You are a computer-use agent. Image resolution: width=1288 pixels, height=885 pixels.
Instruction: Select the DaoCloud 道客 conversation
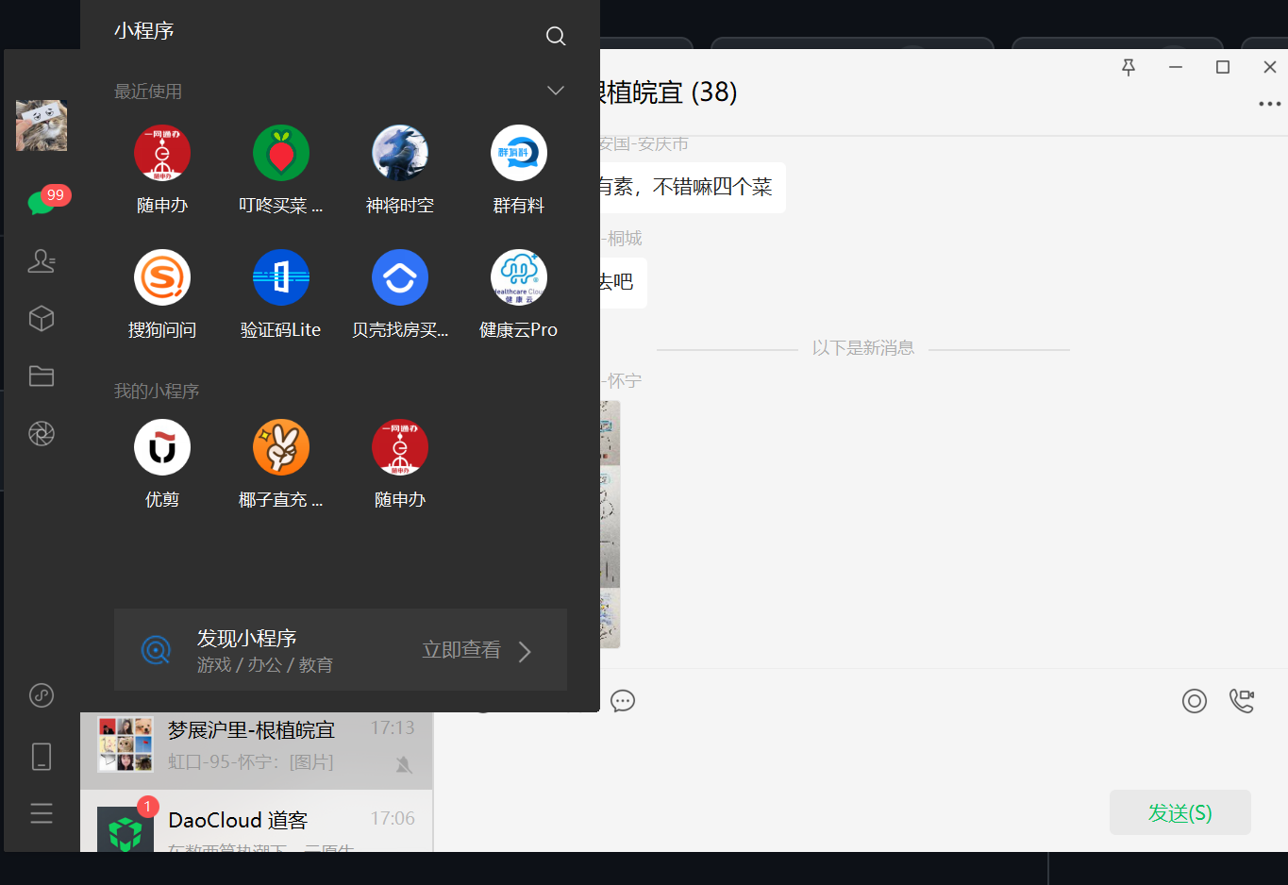[257, 821]
